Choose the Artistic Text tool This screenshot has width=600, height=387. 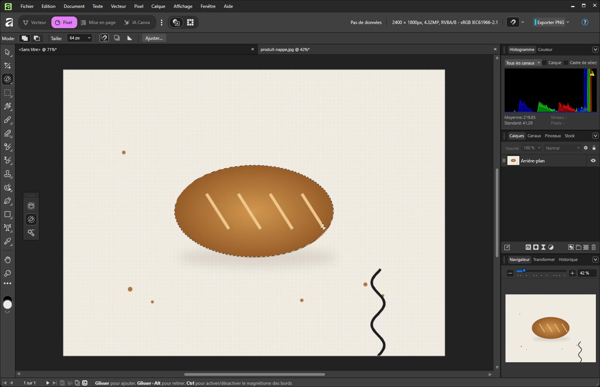tap(7, 228)
